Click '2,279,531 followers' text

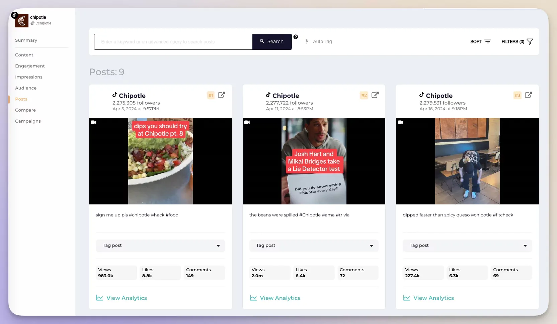tap(443, 103)
